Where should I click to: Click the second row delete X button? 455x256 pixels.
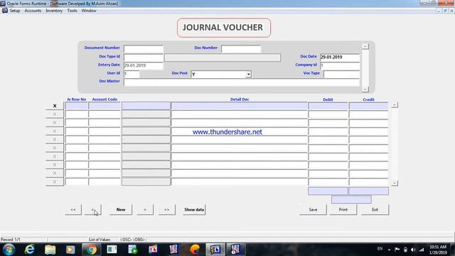point(55,114)
